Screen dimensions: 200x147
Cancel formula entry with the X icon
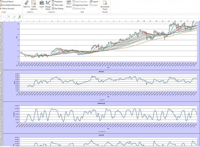click(x=9, y=17)
